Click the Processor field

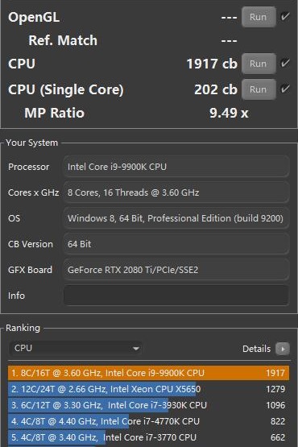click(176, 167)
